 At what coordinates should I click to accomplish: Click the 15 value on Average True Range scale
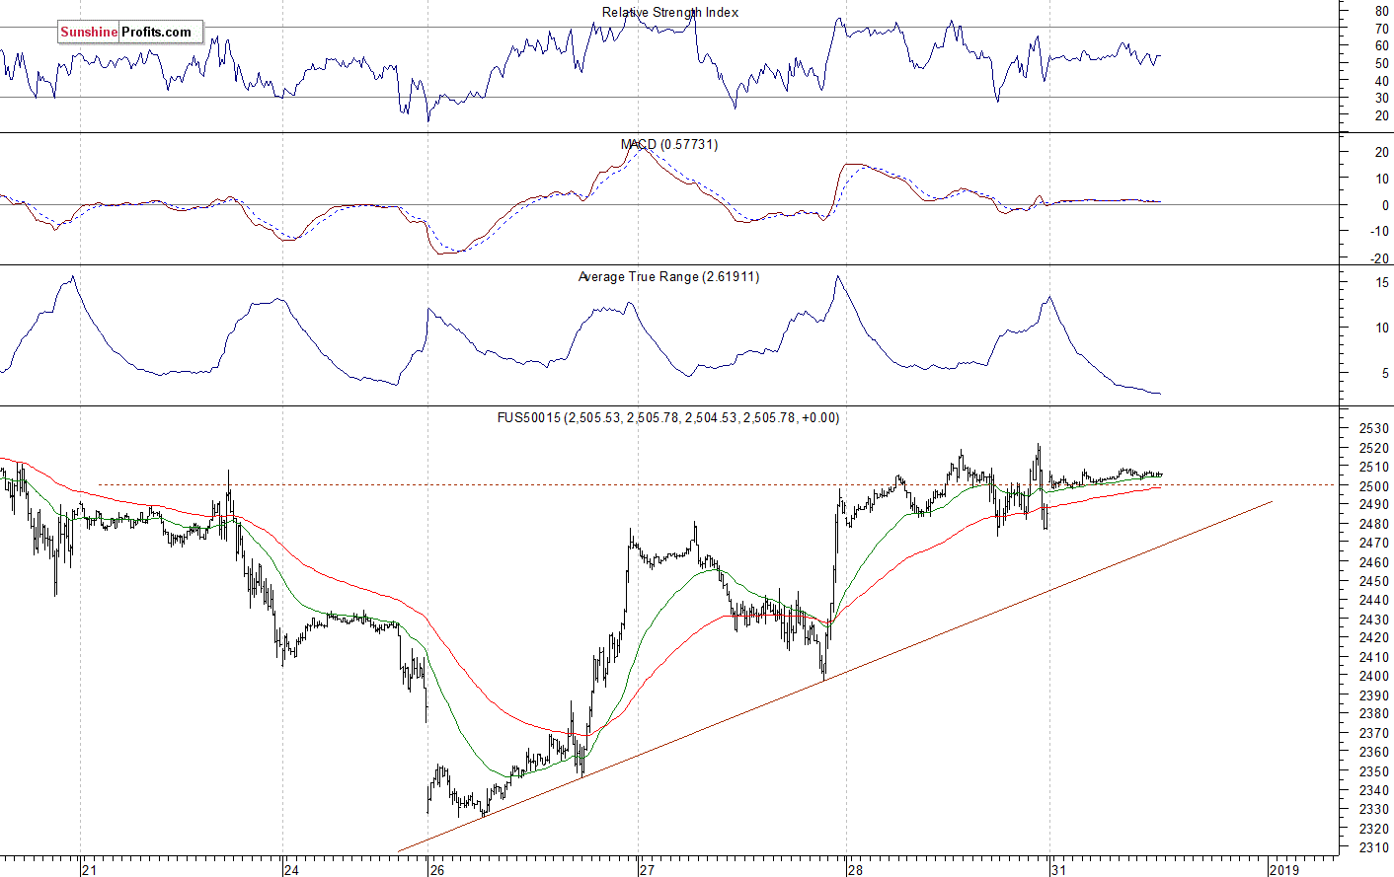1382,283
